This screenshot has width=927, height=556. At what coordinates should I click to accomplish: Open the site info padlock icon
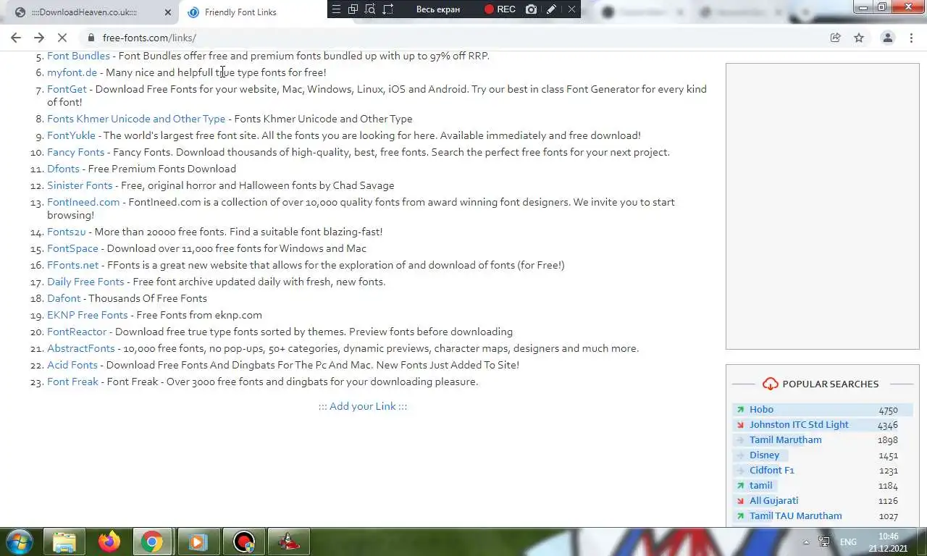91,38
